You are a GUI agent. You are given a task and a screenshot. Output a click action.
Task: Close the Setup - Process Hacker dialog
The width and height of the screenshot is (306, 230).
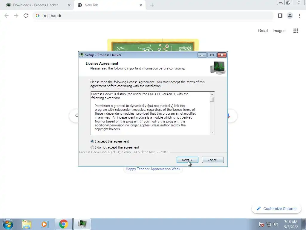pos(222,55)
